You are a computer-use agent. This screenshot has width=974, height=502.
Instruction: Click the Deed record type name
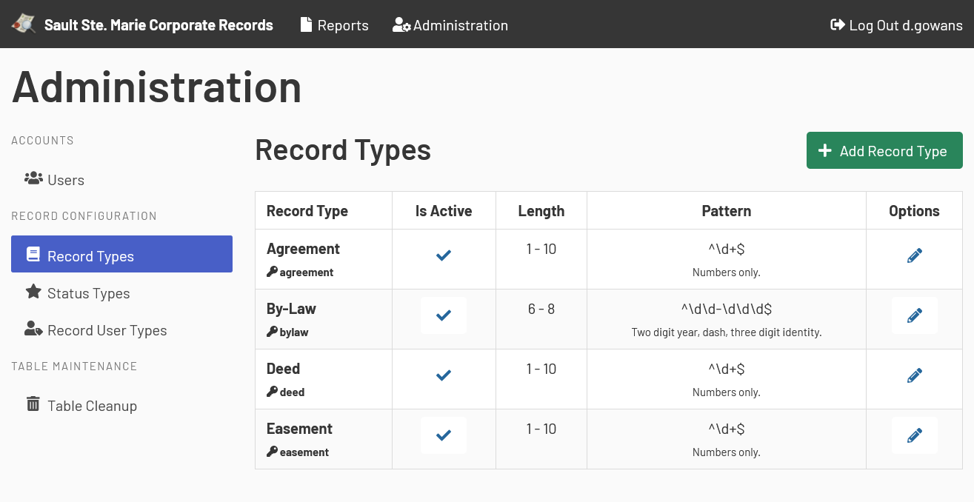(283, 369)
